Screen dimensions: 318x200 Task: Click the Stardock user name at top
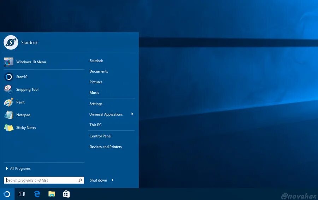coord(29,43)
